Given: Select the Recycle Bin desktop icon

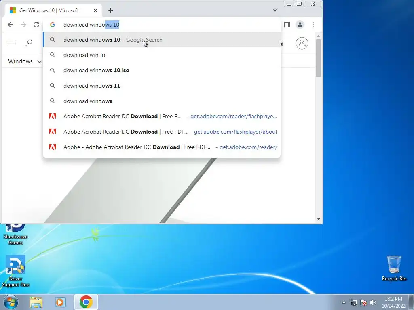Looking at the screenshot, I should tap(394, 268).
